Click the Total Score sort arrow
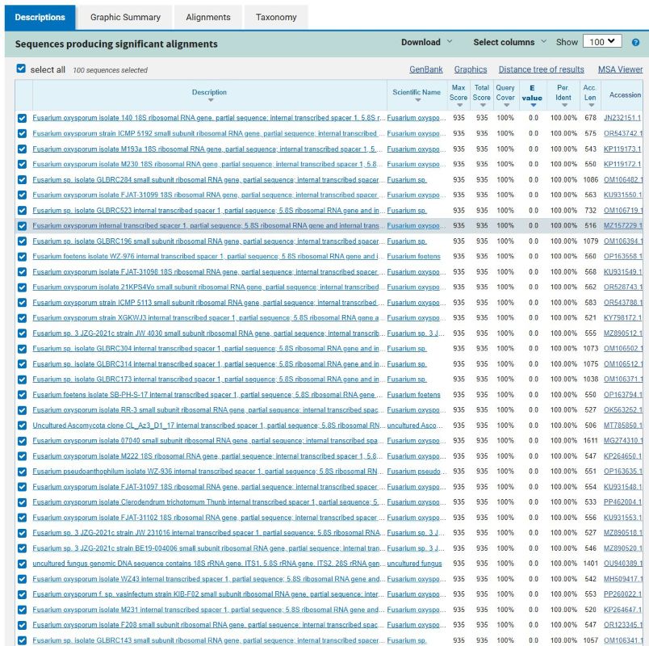Screen dimensions: 649x646 482,106
